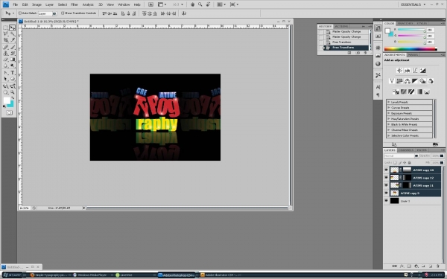This screenshot has width=447, height=279.
Task: Select the Brush tool
Action: [12, 48]
